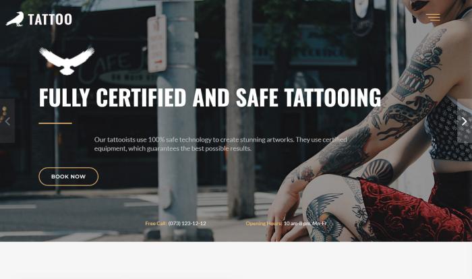Viewport: 472px width, 279px height.
Task: Select the 10 am-8 pm, Mn-Fr hours text
Action: (x=305, y=223)
